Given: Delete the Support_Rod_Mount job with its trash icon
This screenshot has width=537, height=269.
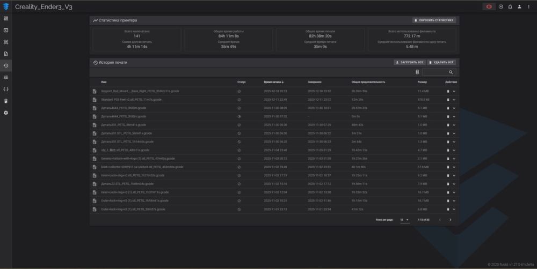Looking at the screenshot, I should click(448, 91).
